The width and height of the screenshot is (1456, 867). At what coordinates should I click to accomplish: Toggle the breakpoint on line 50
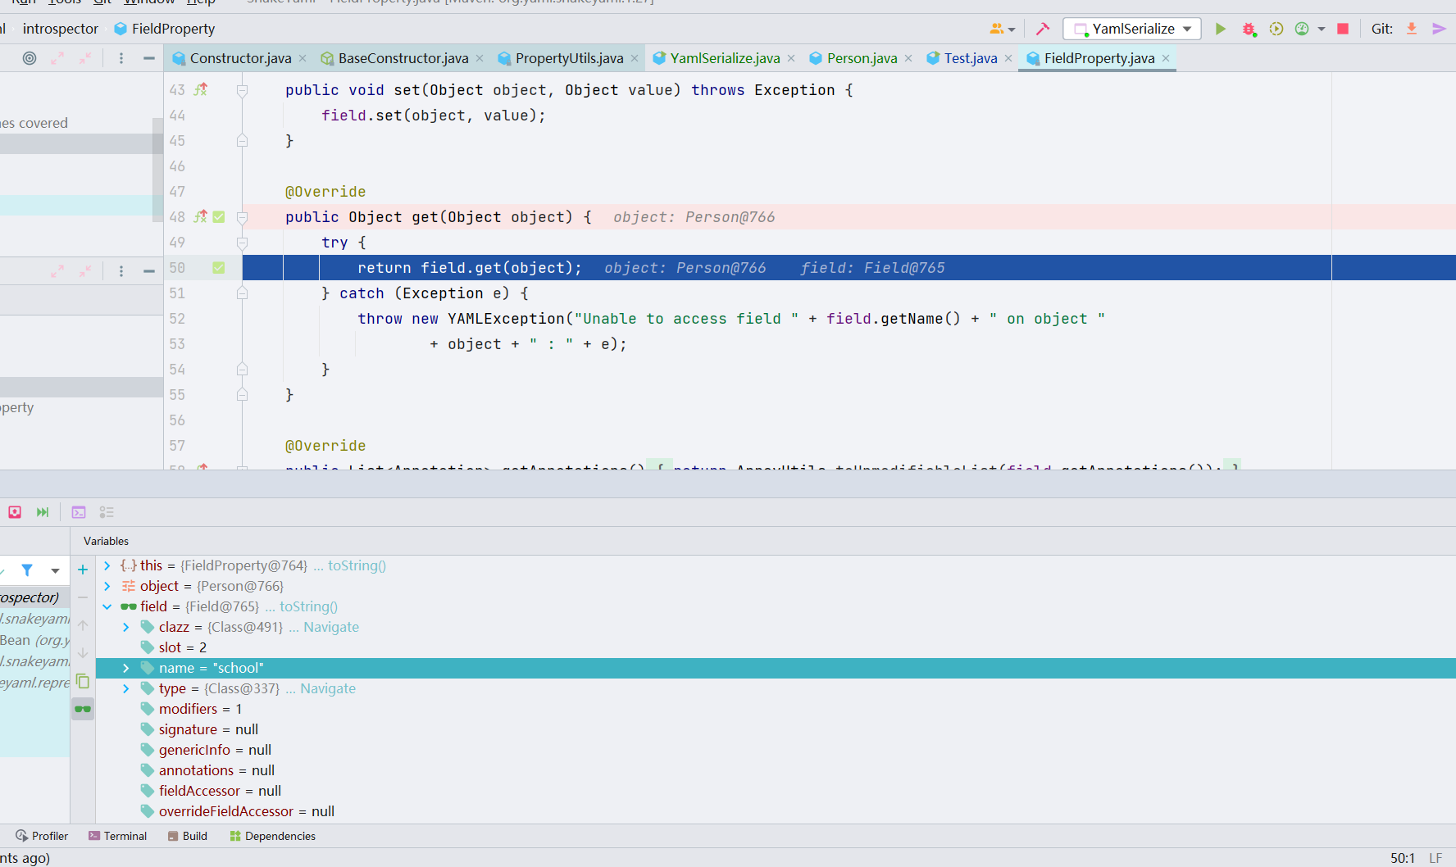(x=219, y=268)
